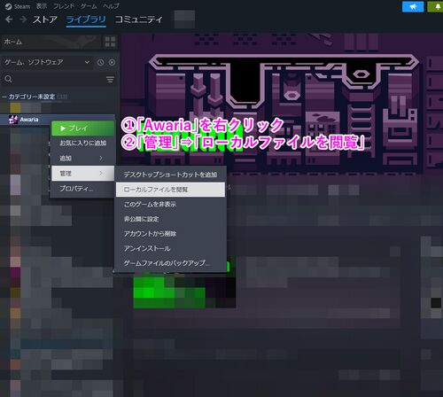
Task: Switch to the ライブラリ tab
Action: pos(86,19)
